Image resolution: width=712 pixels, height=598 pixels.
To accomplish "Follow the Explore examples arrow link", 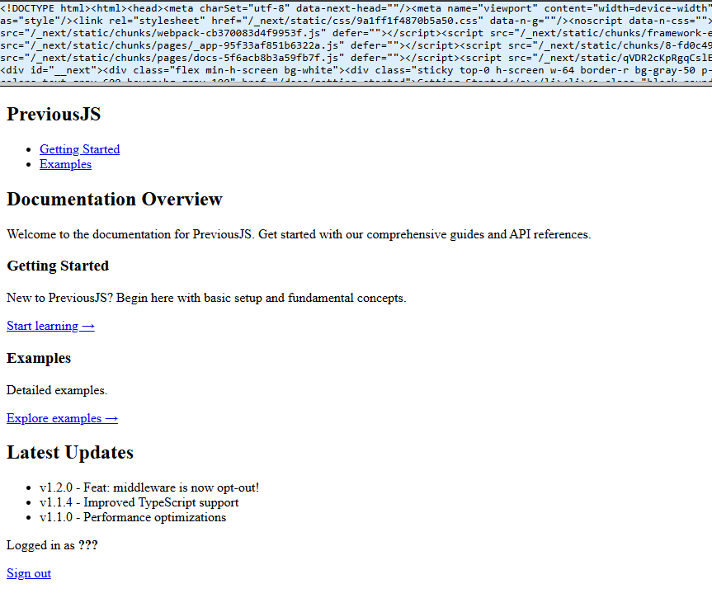I will point(62,418).
